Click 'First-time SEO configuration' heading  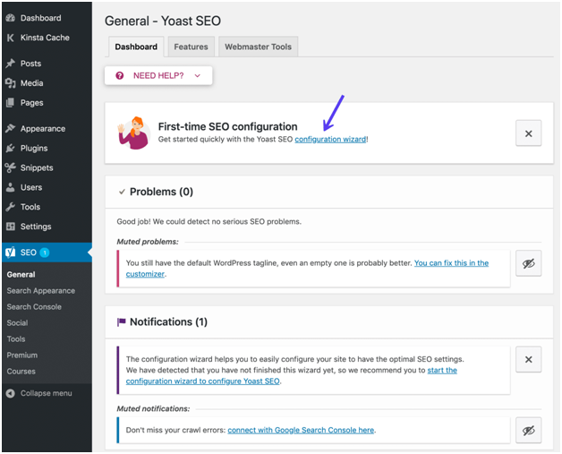pyautogui.click(x=227, y=127)
